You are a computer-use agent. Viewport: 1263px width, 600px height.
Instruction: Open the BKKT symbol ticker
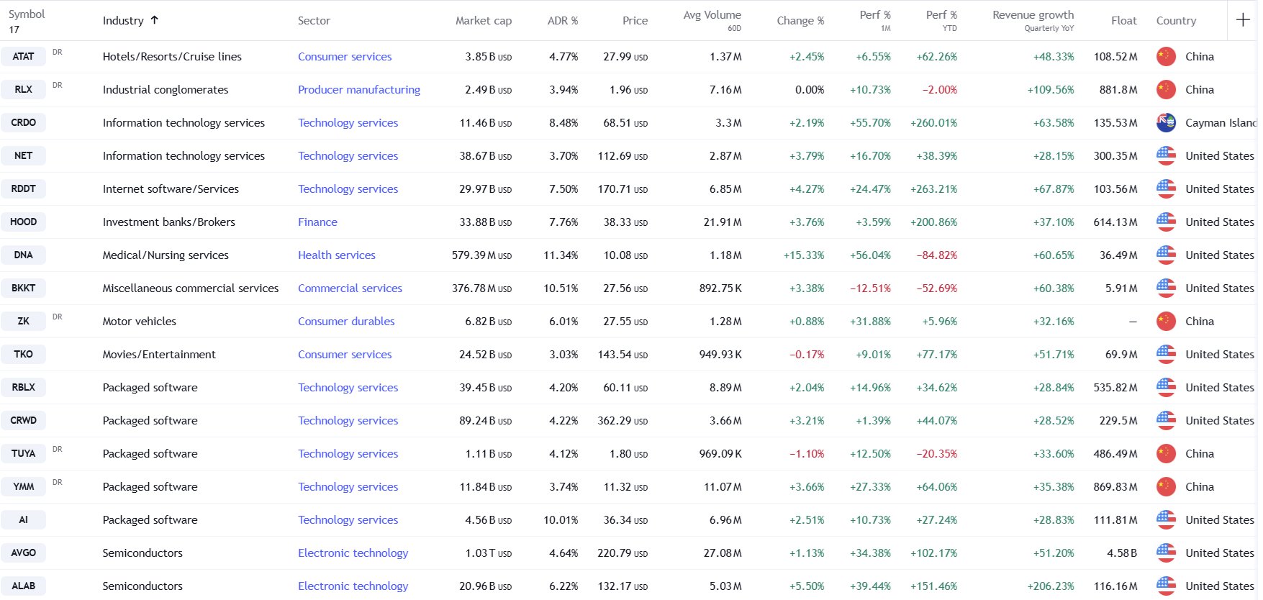(23, 288)
